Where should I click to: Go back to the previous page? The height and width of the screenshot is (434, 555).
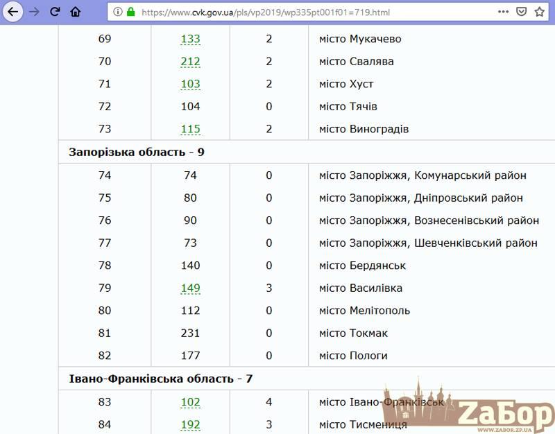13,12
